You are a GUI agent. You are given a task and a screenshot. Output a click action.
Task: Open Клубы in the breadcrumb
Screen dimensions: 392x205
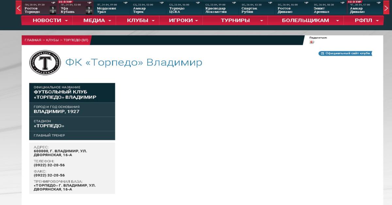pos(52,40)
